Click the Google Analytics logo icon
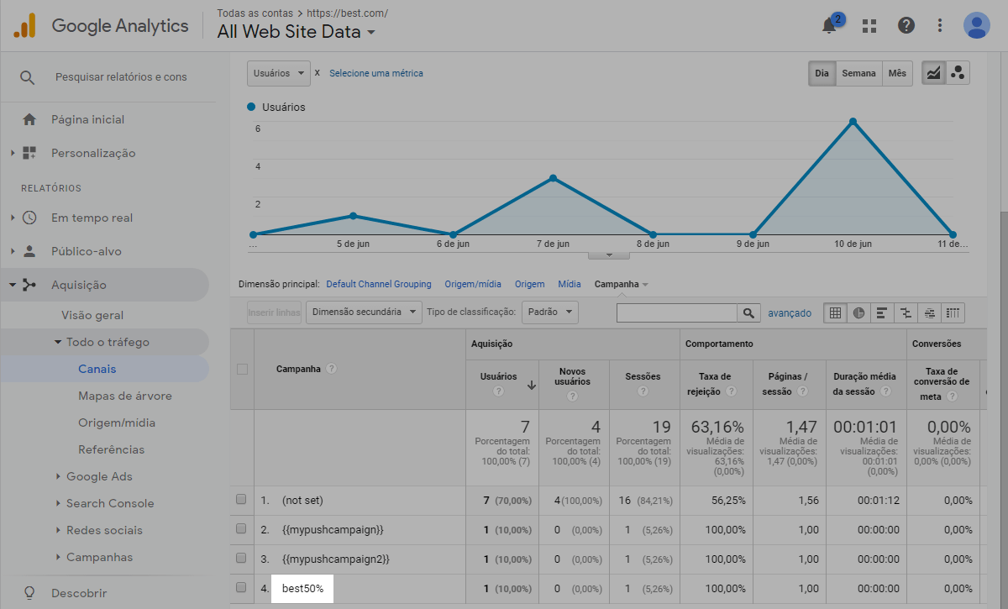The height and width of the screenshot is (609, 1008). click(24, 25)
